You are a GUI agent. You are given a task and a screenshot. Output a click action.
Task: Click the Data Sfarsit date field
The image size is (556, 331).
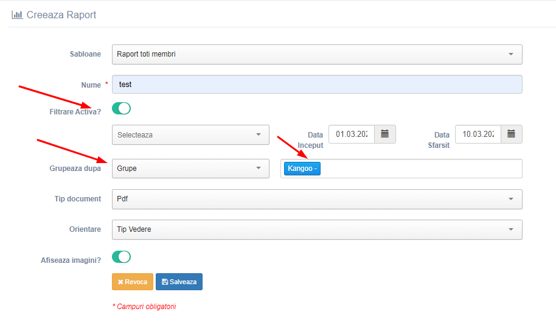478,134
